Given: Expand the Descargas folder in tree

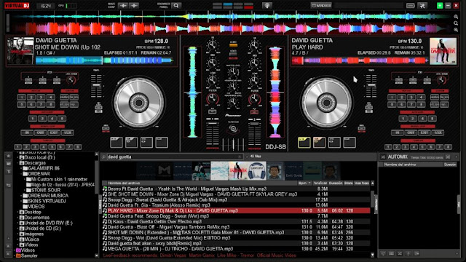Looking at the screenshot, I should 17,163.
